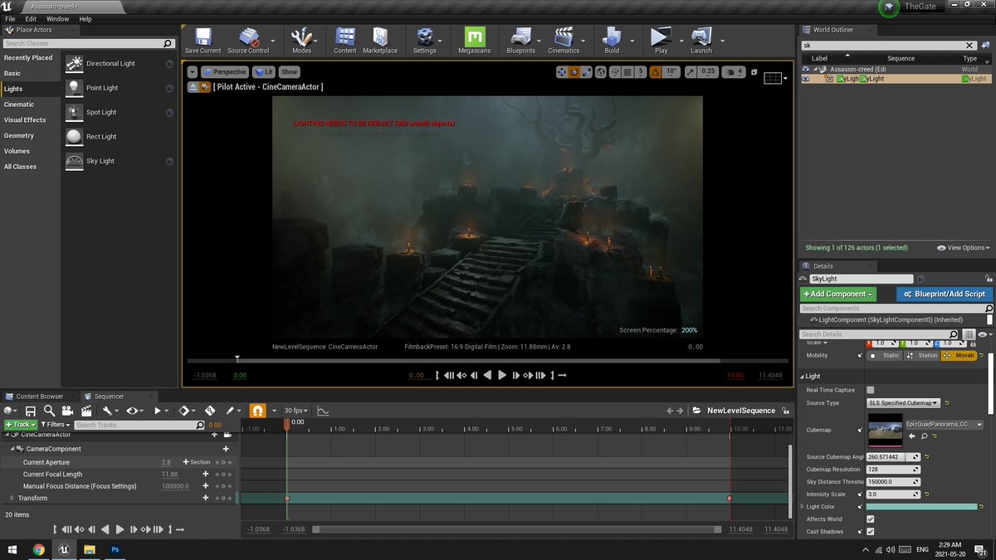The height and width of the screenshot is (560, 996).
Task: Open View Options in World Outliner
Action: 963,248
